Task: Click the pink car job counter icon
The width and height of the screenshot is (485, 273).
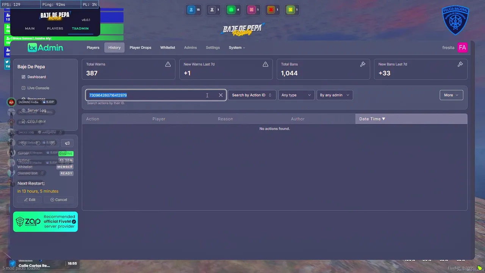Action: pos(251,10)
